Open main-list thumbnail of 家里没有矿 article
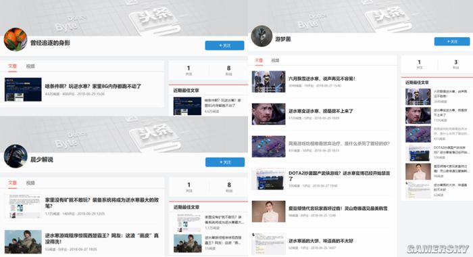This screenshot has height=257, width=473. [x=23, y=206]
